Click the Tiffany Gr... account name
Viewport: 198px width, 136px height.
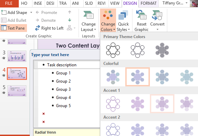pyautogui.click(x=173, y=3)
